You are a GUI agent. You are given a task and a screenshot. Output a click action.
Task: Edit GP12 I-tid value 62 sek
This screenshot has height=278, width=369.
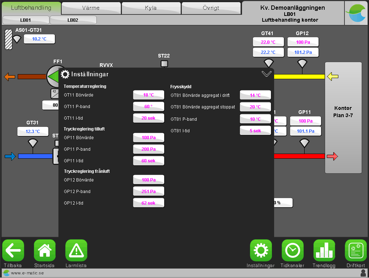[x=149, y=203]
